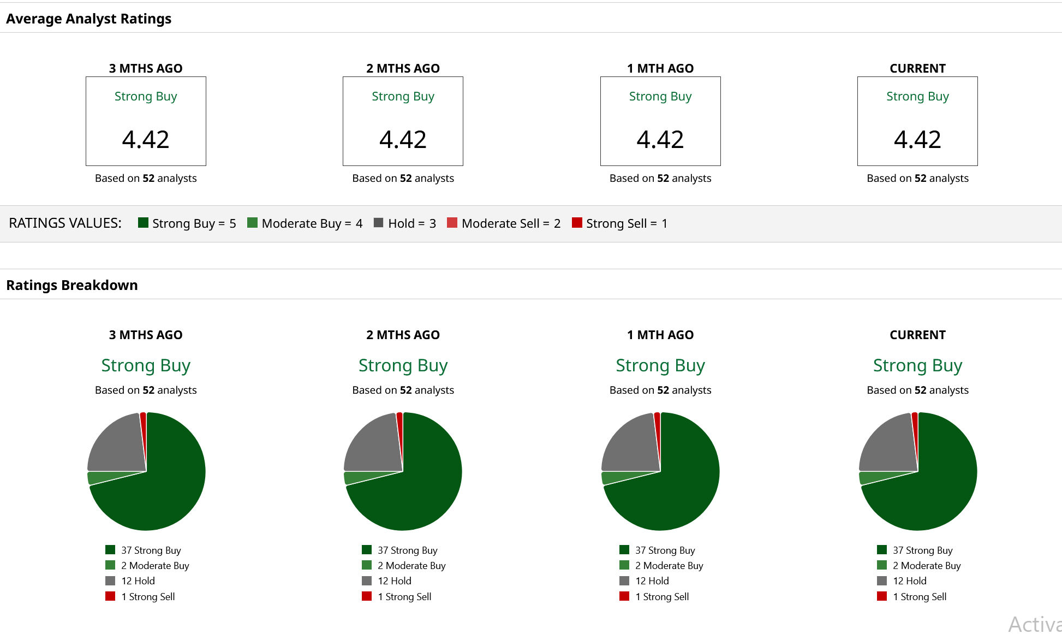
Task: Click the 2 MTHS AGO 4.42 rating box
Action: [x=403, y=121]
